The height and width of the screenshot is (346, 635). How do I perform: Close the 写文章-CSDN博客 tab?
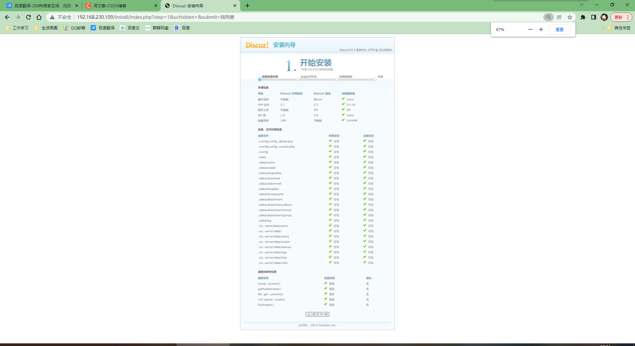pos(156,6)
